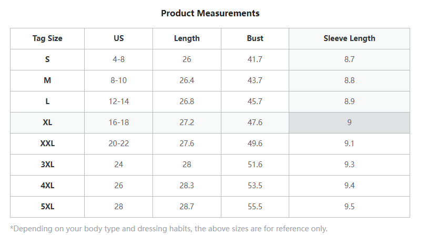Select the US size 16-18 cell
Screen dimensions: 427x235
(118, 122)
